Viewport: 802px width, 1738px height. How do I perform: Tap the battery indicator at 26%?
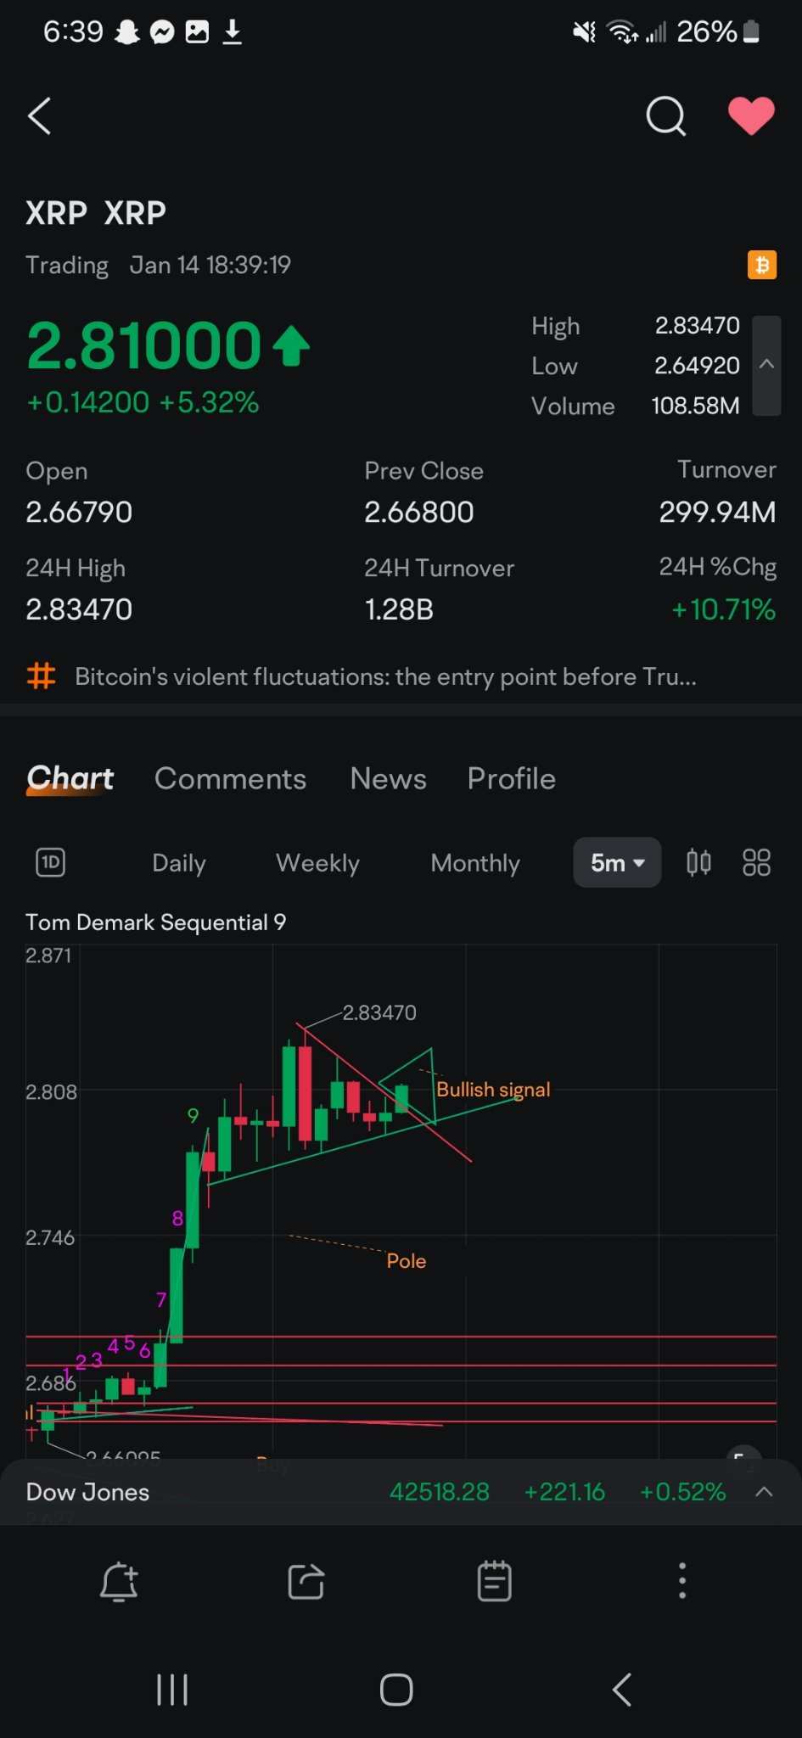(x=718, y=32)
